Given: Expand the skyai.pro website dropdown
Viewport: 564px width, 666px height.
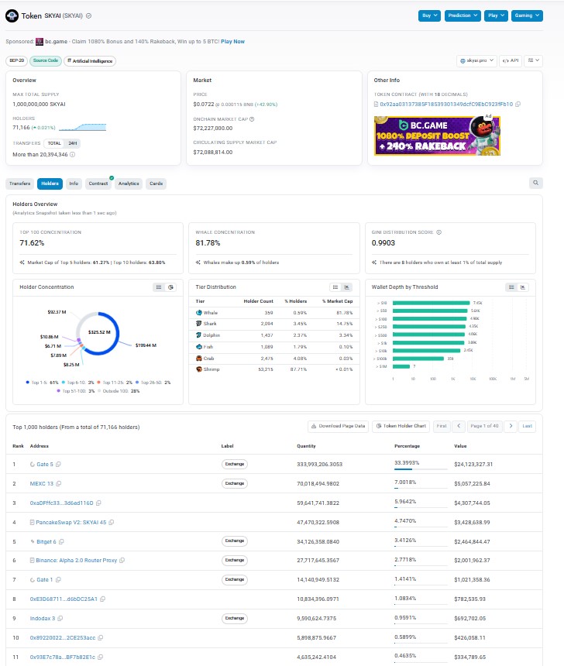Looking at the screenshot, I should (476, 60).
